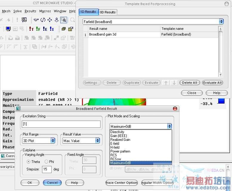This screenshot has width=232, height=191.
Task: Open Angular Width Options button
Action: (157, 183)
